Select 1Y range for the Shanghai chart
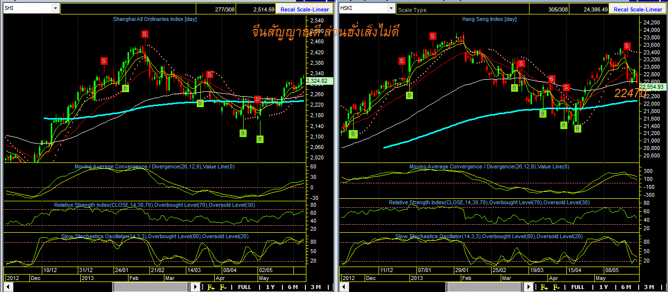668x292 pixels. 270,287
